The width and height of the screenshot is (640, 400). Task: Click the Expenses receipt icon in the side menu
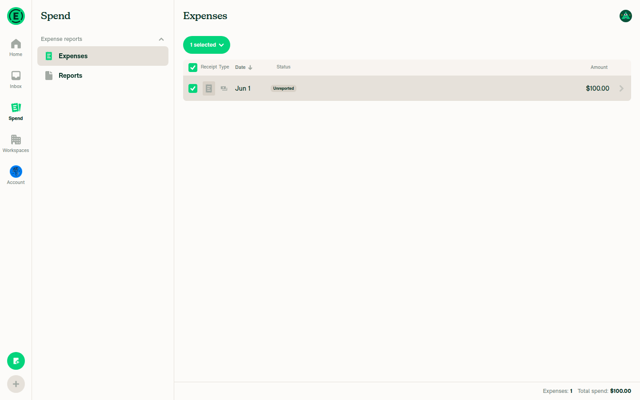pos(49,56)
